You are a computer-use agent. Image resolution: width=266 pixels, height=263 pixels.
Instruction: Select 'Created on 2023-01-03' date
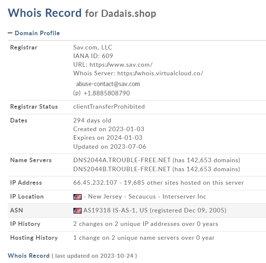coord(109,129)
